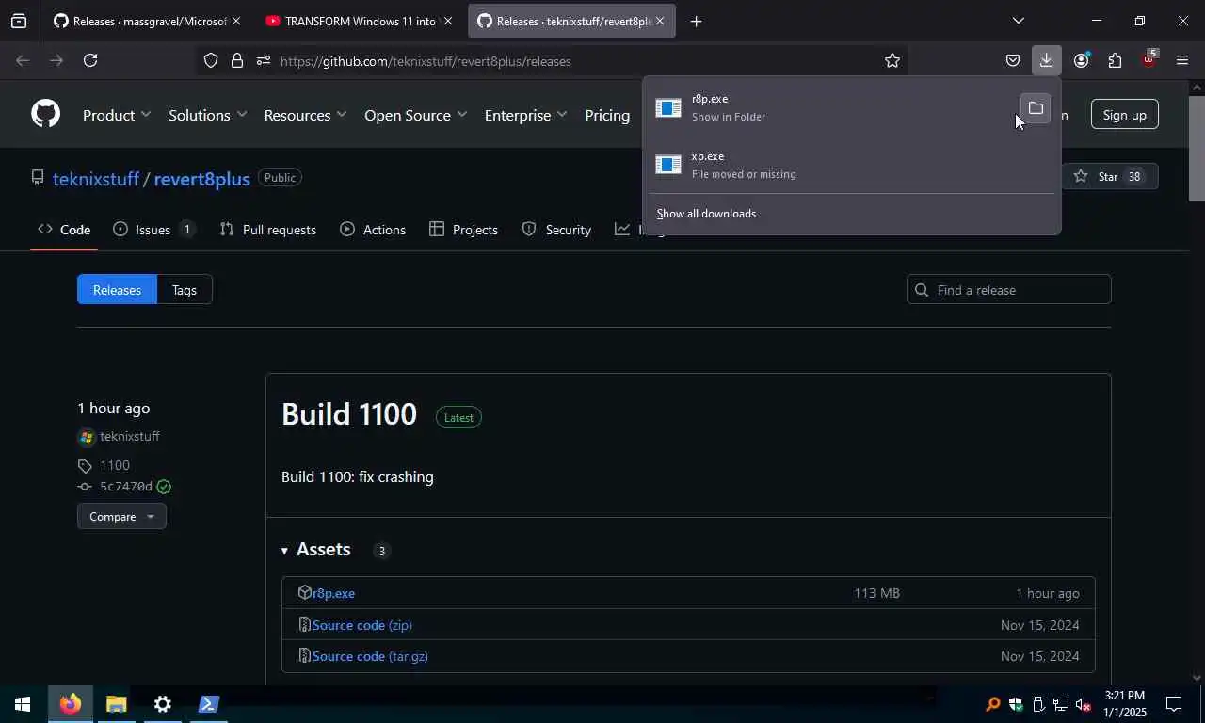
Task: Open the Code repository tab
Action: [x=64, y=230]
